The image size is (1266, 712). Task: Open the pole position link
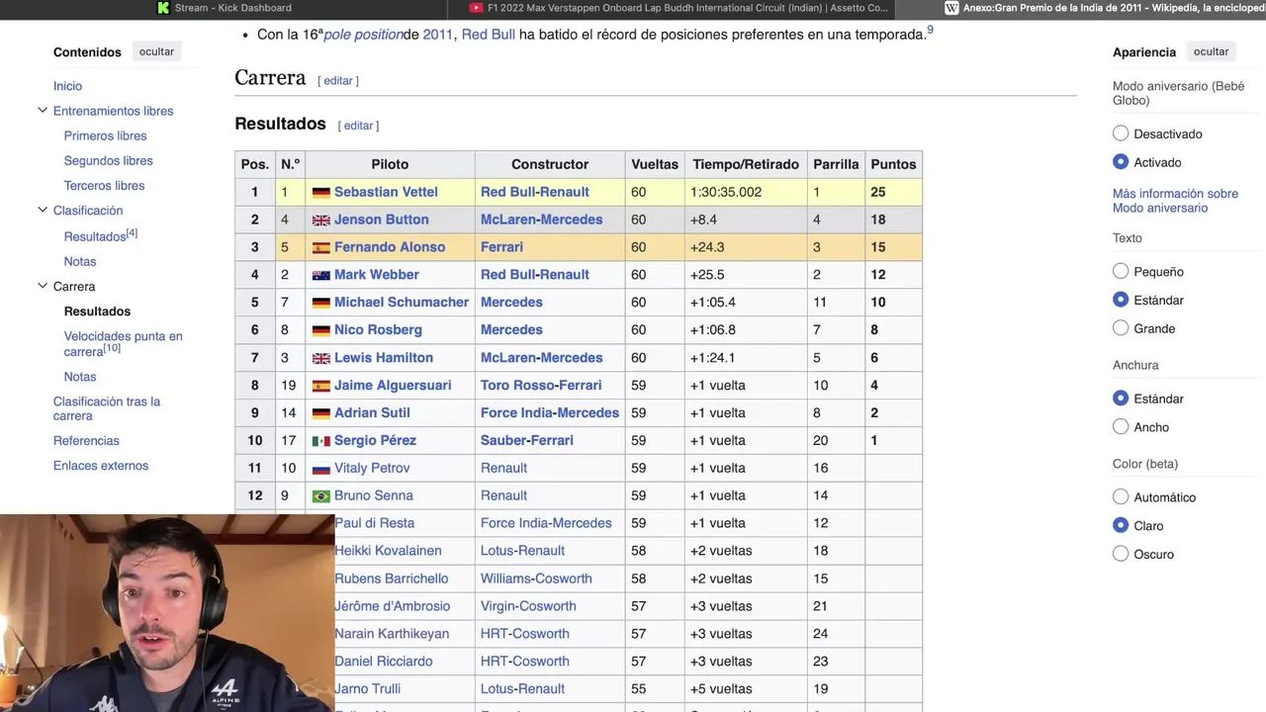click(x=363, y=34)
